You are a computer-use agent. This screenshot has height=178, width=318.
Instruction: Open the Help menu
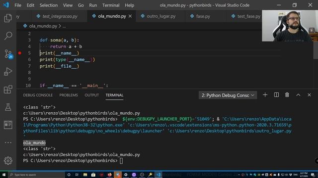[129, 5]
